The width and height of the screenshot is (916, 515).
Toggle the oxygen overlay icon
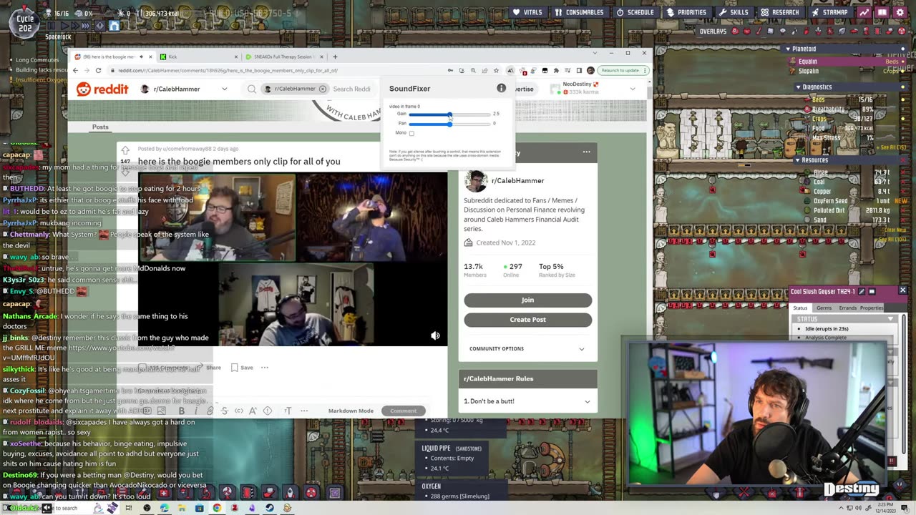(734, 31)
